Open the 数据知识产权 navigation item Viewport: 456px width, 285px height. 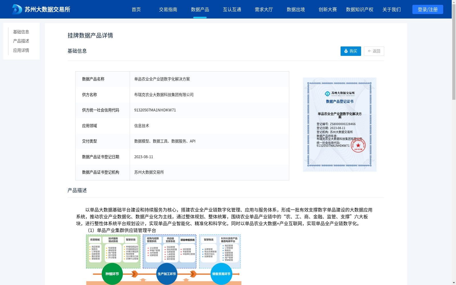tap(360, 9)
